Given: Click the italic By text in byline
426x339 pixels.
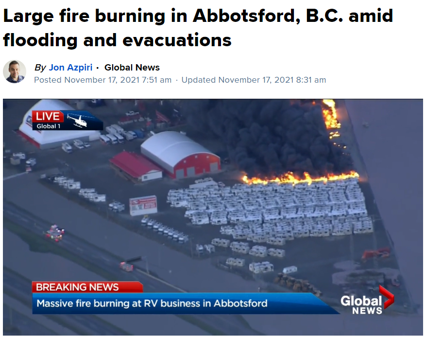Looking at the screenshot, I should pos(40,68).
